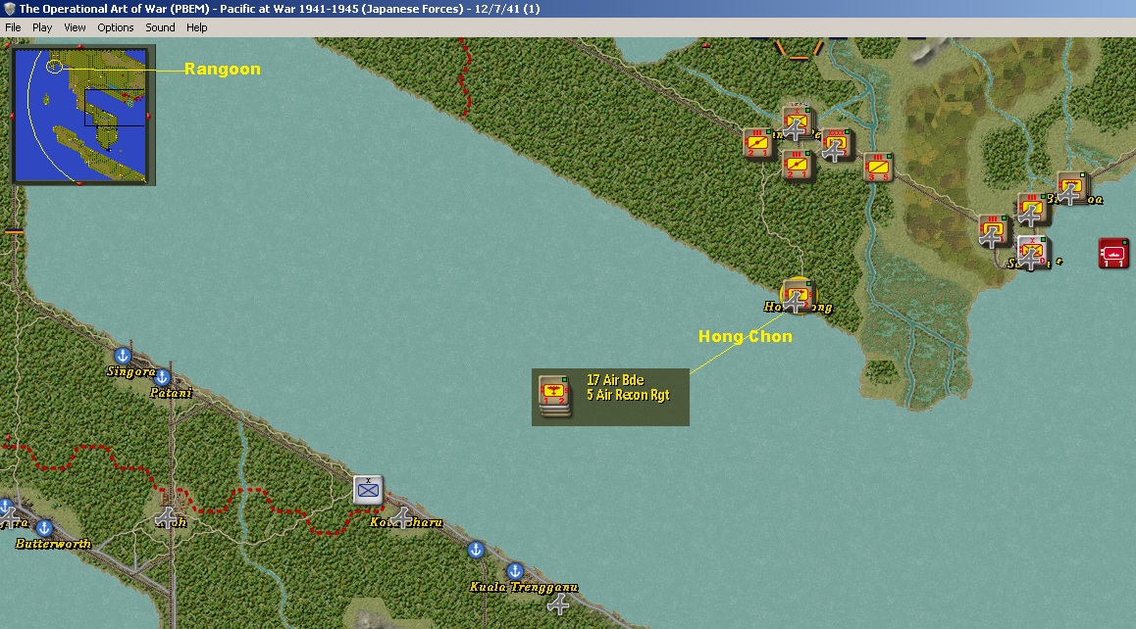Viewport: 1136px width, 629px height.
Task: Select the regiment unit with strength 3 5
Action: (877, 168)
